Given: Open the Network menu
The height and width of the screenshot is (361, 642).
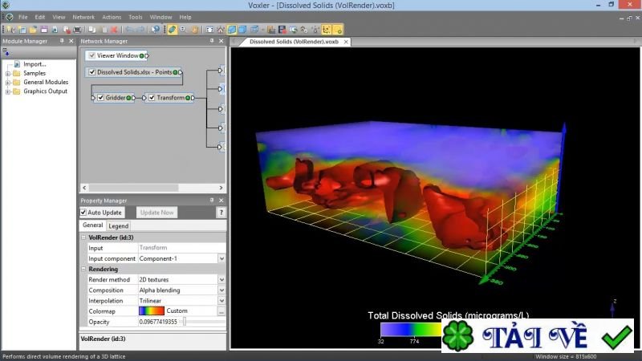Looking at the screenshot, I should click(83, 17).
